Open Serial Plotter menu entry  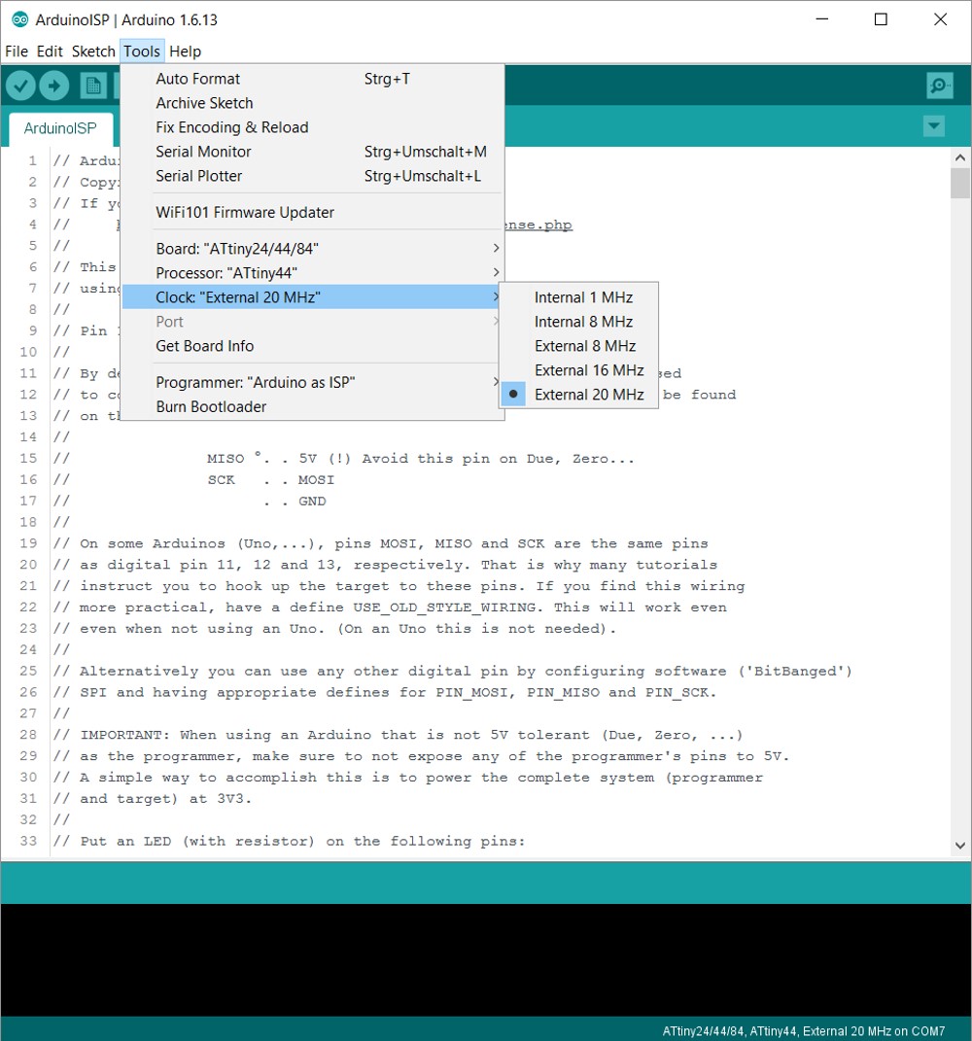(312, 176)
